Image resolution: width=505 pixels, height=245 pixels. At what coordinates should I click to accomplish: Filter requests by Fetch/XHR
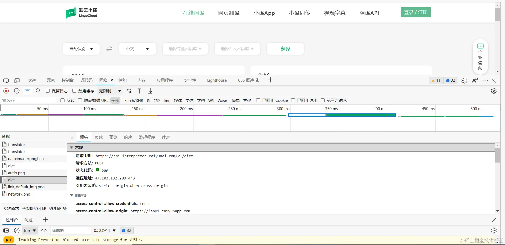(134, 101)
